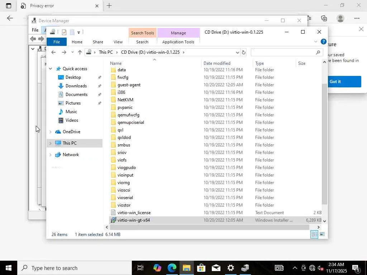The width and height of the screenshot is (367, 275).
Task: Open Microsoft Store from taskbar
Action: (x=201, y=268)
